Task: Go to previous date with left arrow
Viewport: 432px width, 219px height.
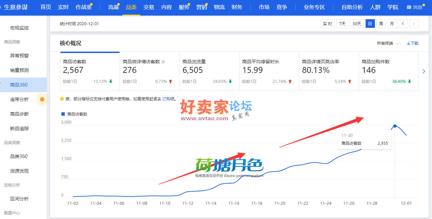Action: 403,24
